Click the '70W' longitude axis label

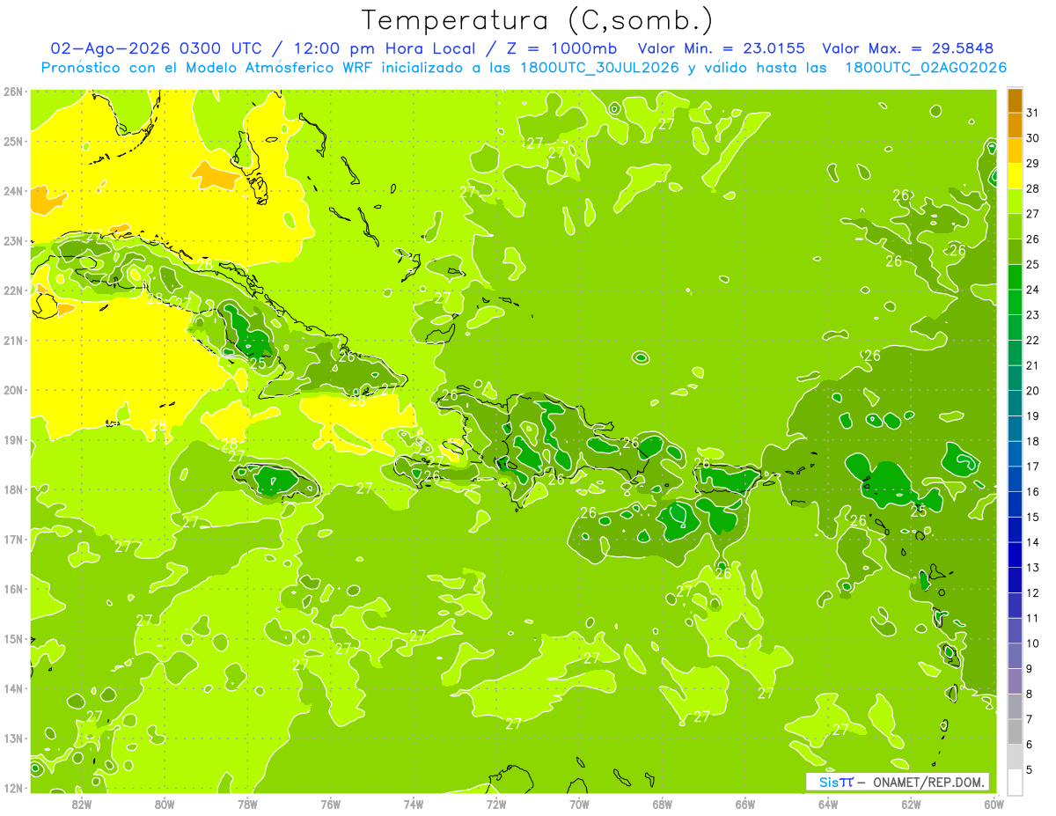(580, 805)
